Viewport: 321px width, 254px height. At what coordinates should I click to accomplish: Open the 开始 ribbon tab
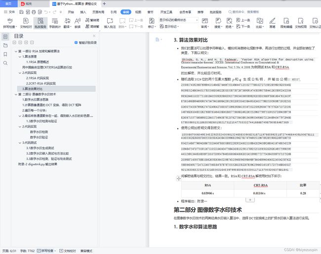click(71, 12)
